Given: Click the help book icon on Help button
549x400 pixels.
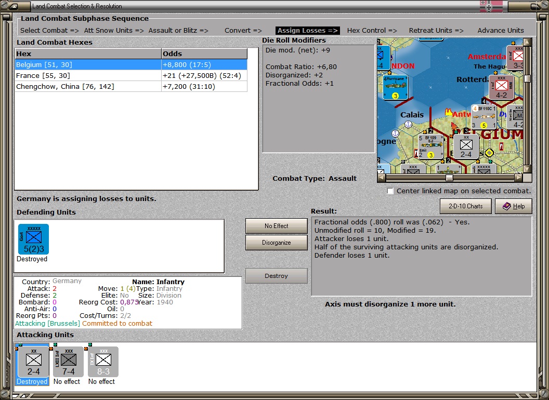Looking at the screenshot, I should click(507, 206).
